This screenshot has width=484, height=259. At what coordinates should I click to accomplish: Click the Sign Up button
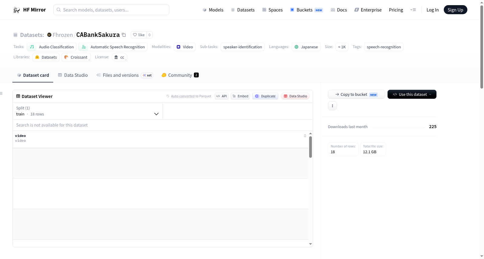tap(455, 10)
